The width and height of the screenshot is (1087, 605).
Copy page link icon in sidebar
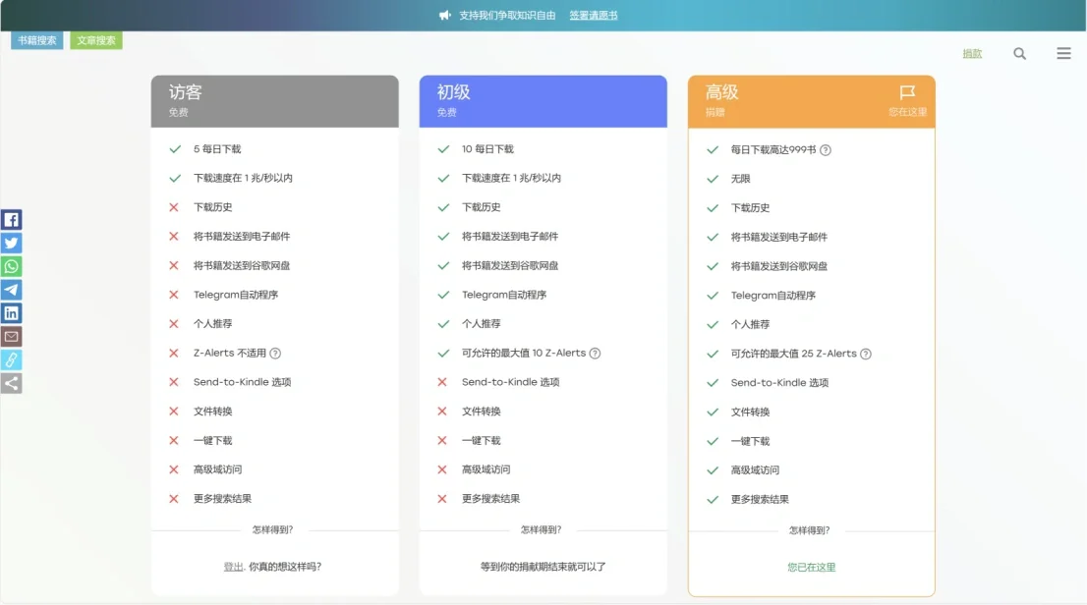click(11, 359)
